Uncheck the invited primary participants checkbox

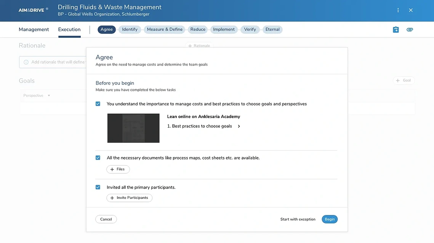[98, 187]
